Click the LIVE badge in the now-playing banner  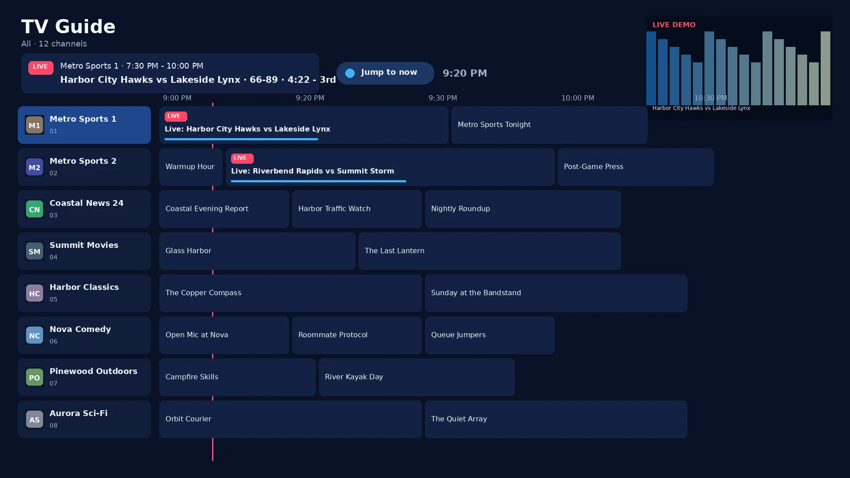(x=41, y=67)
